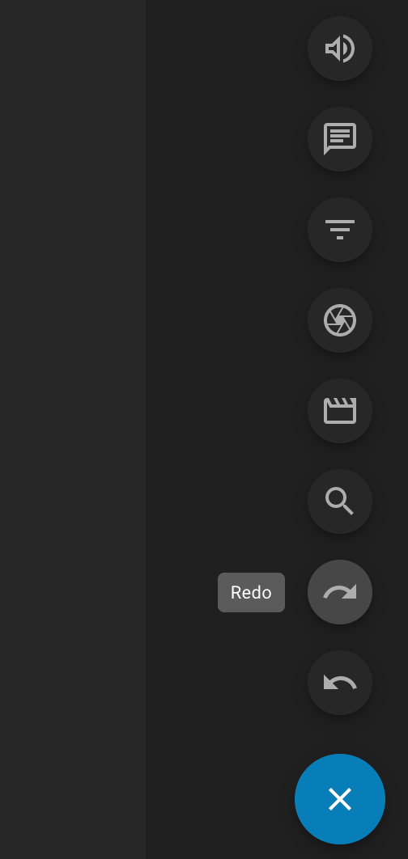Image resolution: width=408 pixels, height=859 pixels.
Task: Click the speaker volume icon button
Action: click(x=340, y=49)
